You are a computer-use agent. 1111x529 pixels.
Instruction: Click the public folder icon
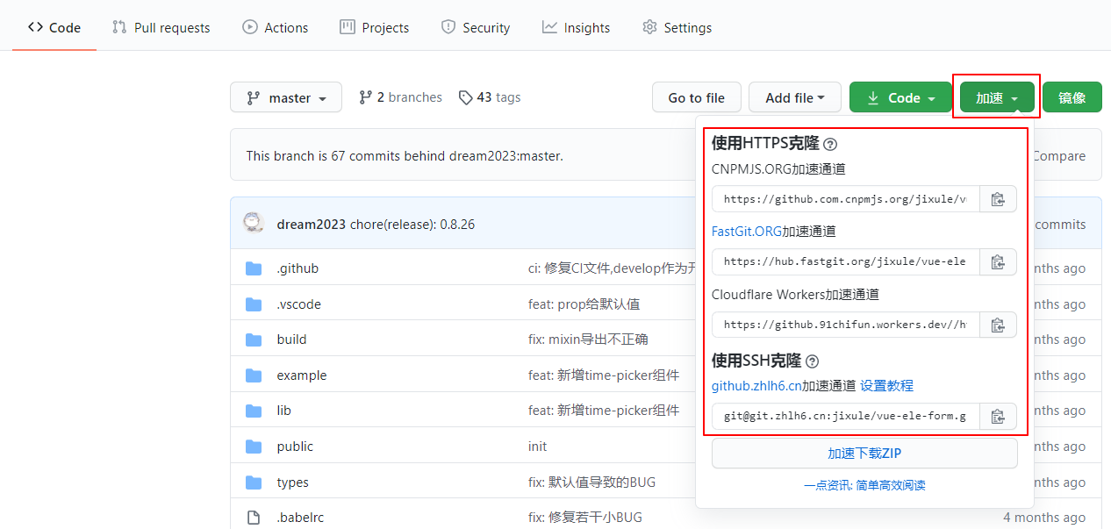pyautogui.click(x=254, y=446)
